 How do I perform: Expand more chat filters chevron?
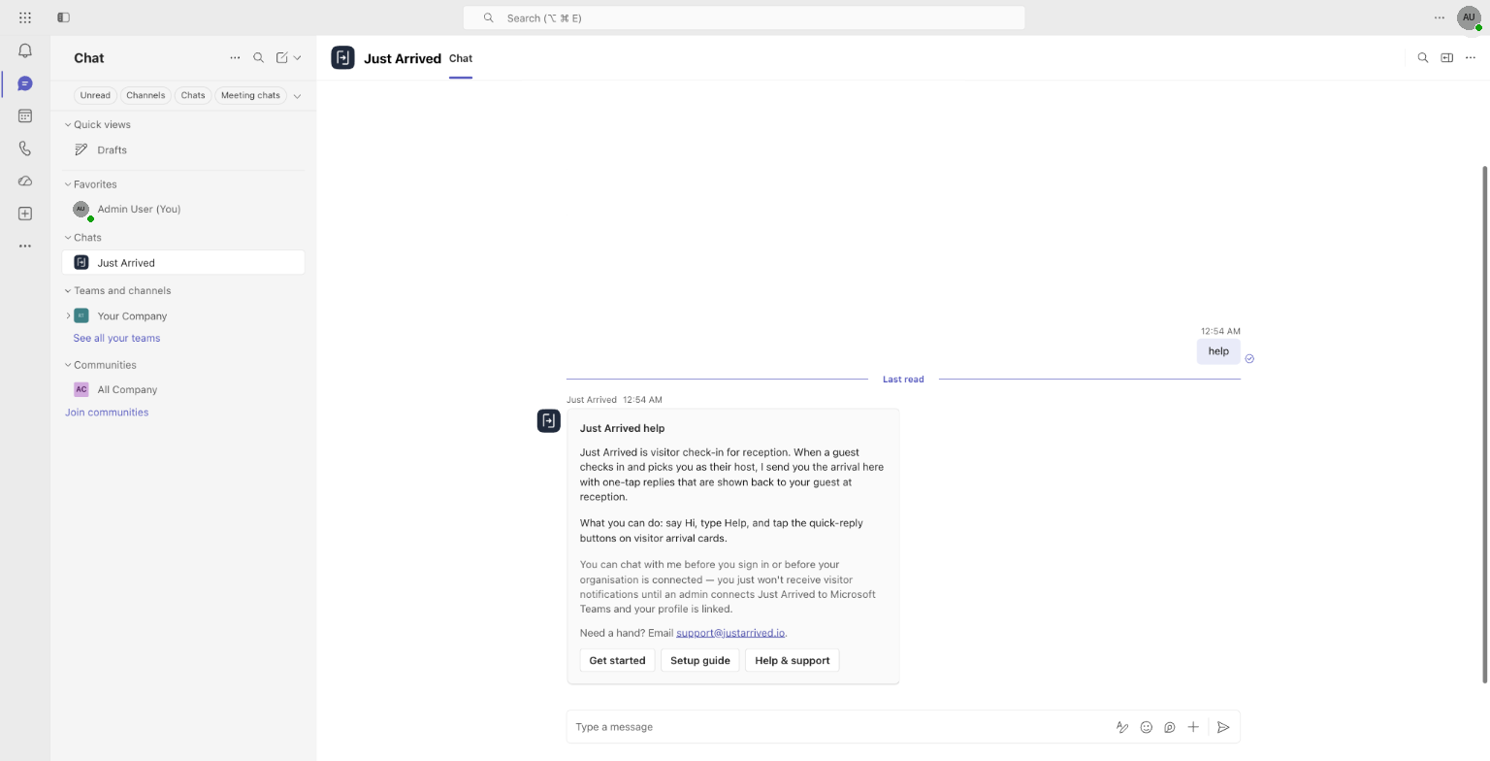[297, 96]
